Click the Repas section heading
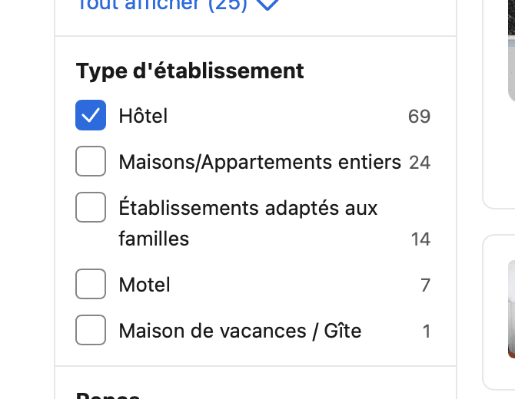This screenshot has height=399, width=515. [x=108, y=395]
